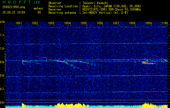
Task: Click the date stamp 25.09.22 10:50
Action: point(14,12)
